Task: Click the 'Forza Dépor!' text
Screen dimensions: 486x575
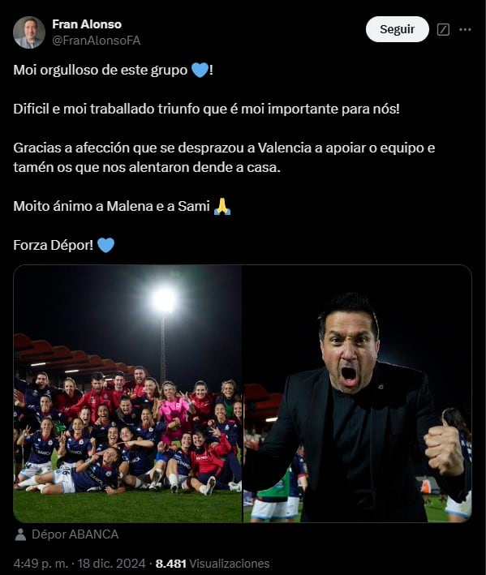Action: coord(54,245)
